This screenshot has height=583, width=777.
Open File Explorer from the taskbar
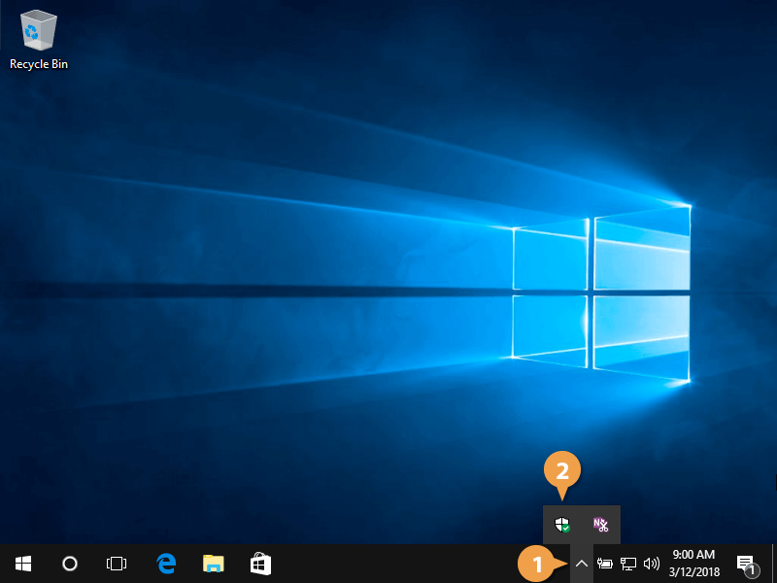point(213,563)
